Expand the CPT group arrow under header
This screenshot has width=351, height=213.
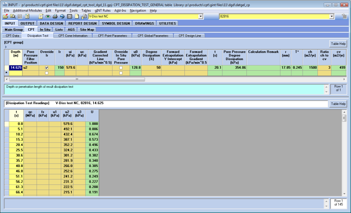point(6,47)
